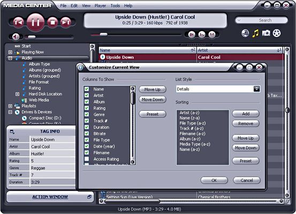Click the playing indicator icon beside Upside Down

pos(103,57)
